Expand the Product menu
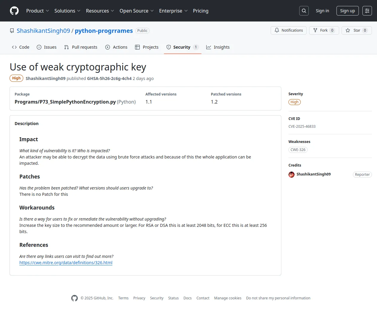The width and height of the screenshot is (377, 314). pyautogui.click(x=38, y=11)
